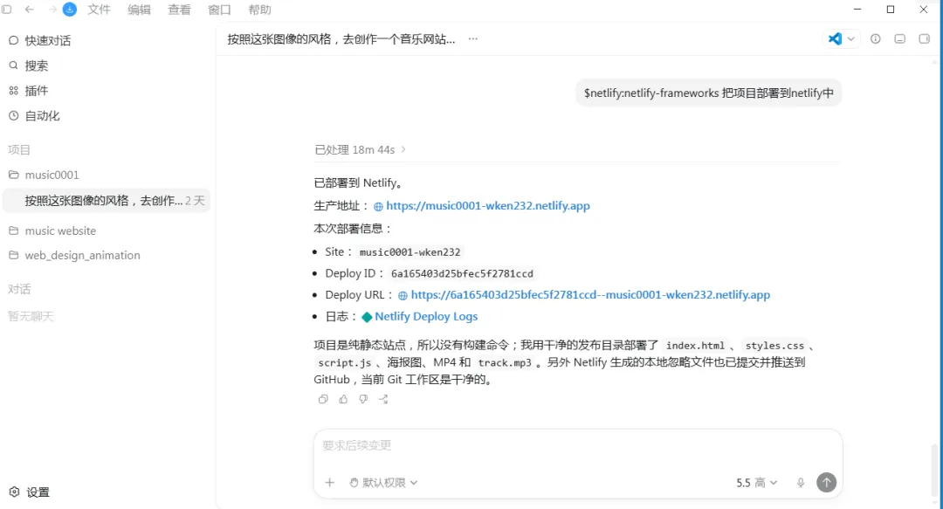Expand the editor chooser dropdown arrow

click(851, 39)
